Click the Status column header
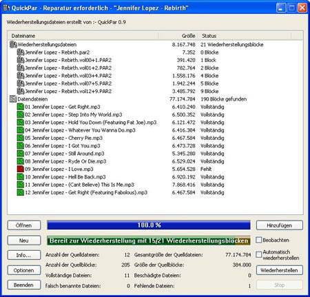This screenshot has width=310, height=297. [245, 36]
